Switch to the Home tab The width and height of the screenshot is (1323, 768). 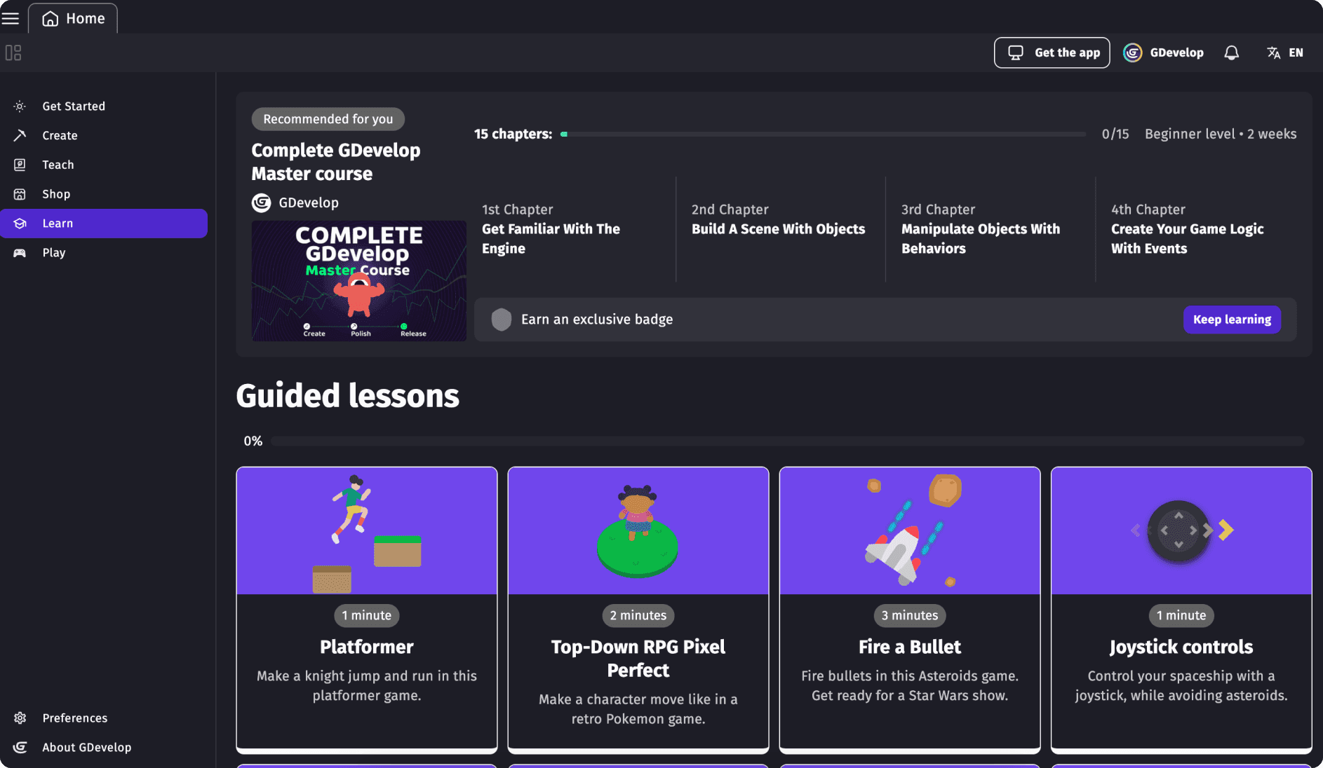pyautogui.click(x=73, y=18)
